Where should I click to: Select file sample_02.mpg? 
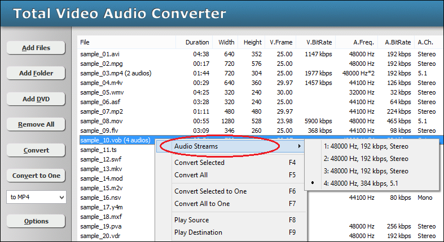tap(102, 64)
